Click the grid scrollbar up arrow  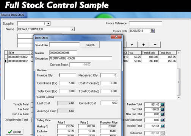pos(178,53)
